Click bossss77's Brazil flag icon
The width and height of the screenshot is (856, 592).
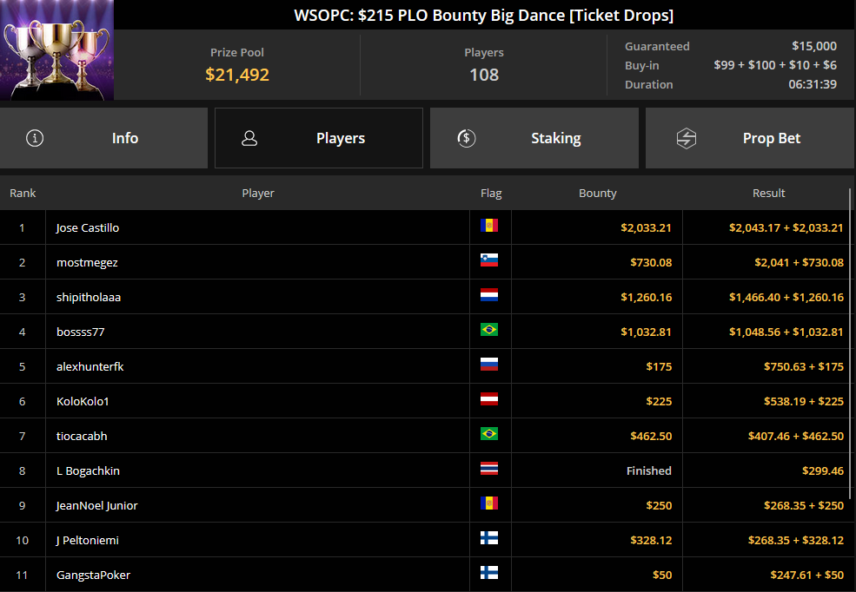click(489, 329)
